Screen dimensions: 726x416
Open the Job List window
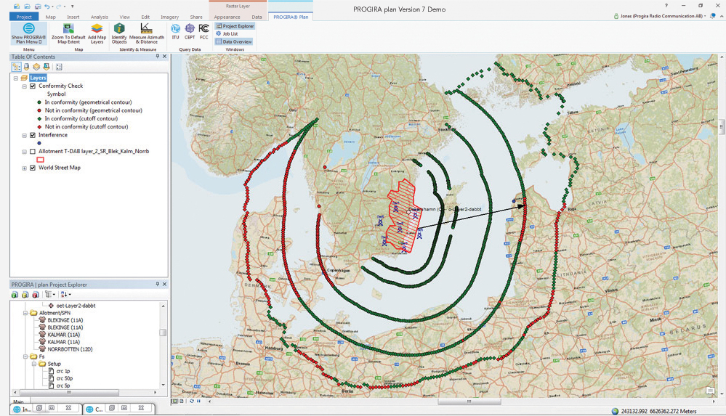(x=227, y=34)
